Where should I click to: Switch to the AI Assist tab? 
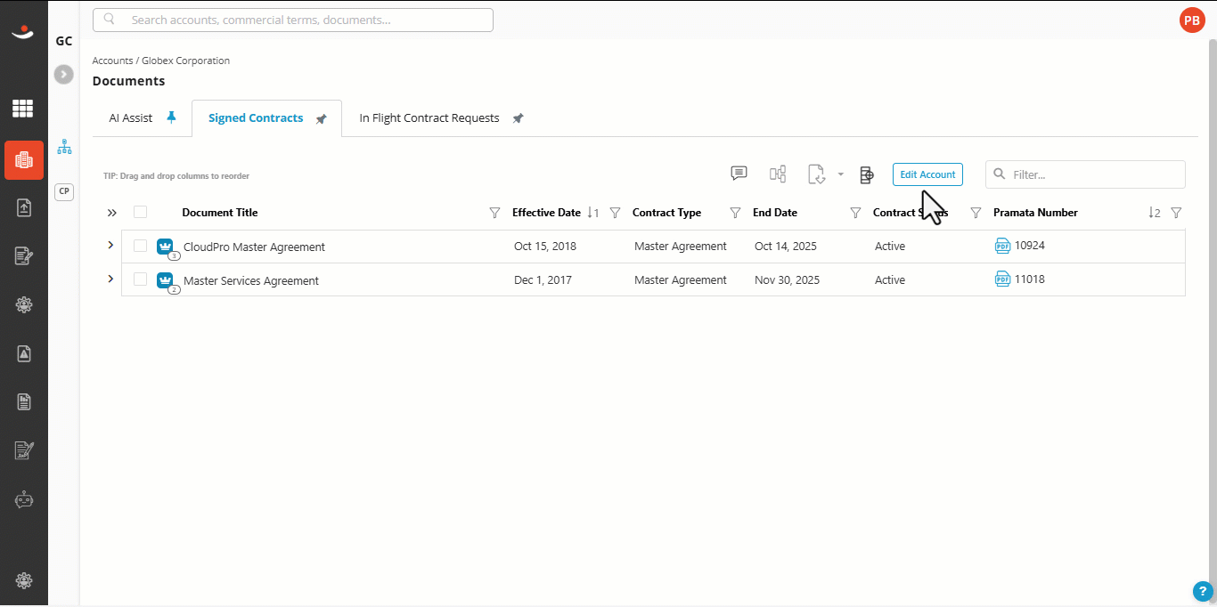click(x=131, y=117)
